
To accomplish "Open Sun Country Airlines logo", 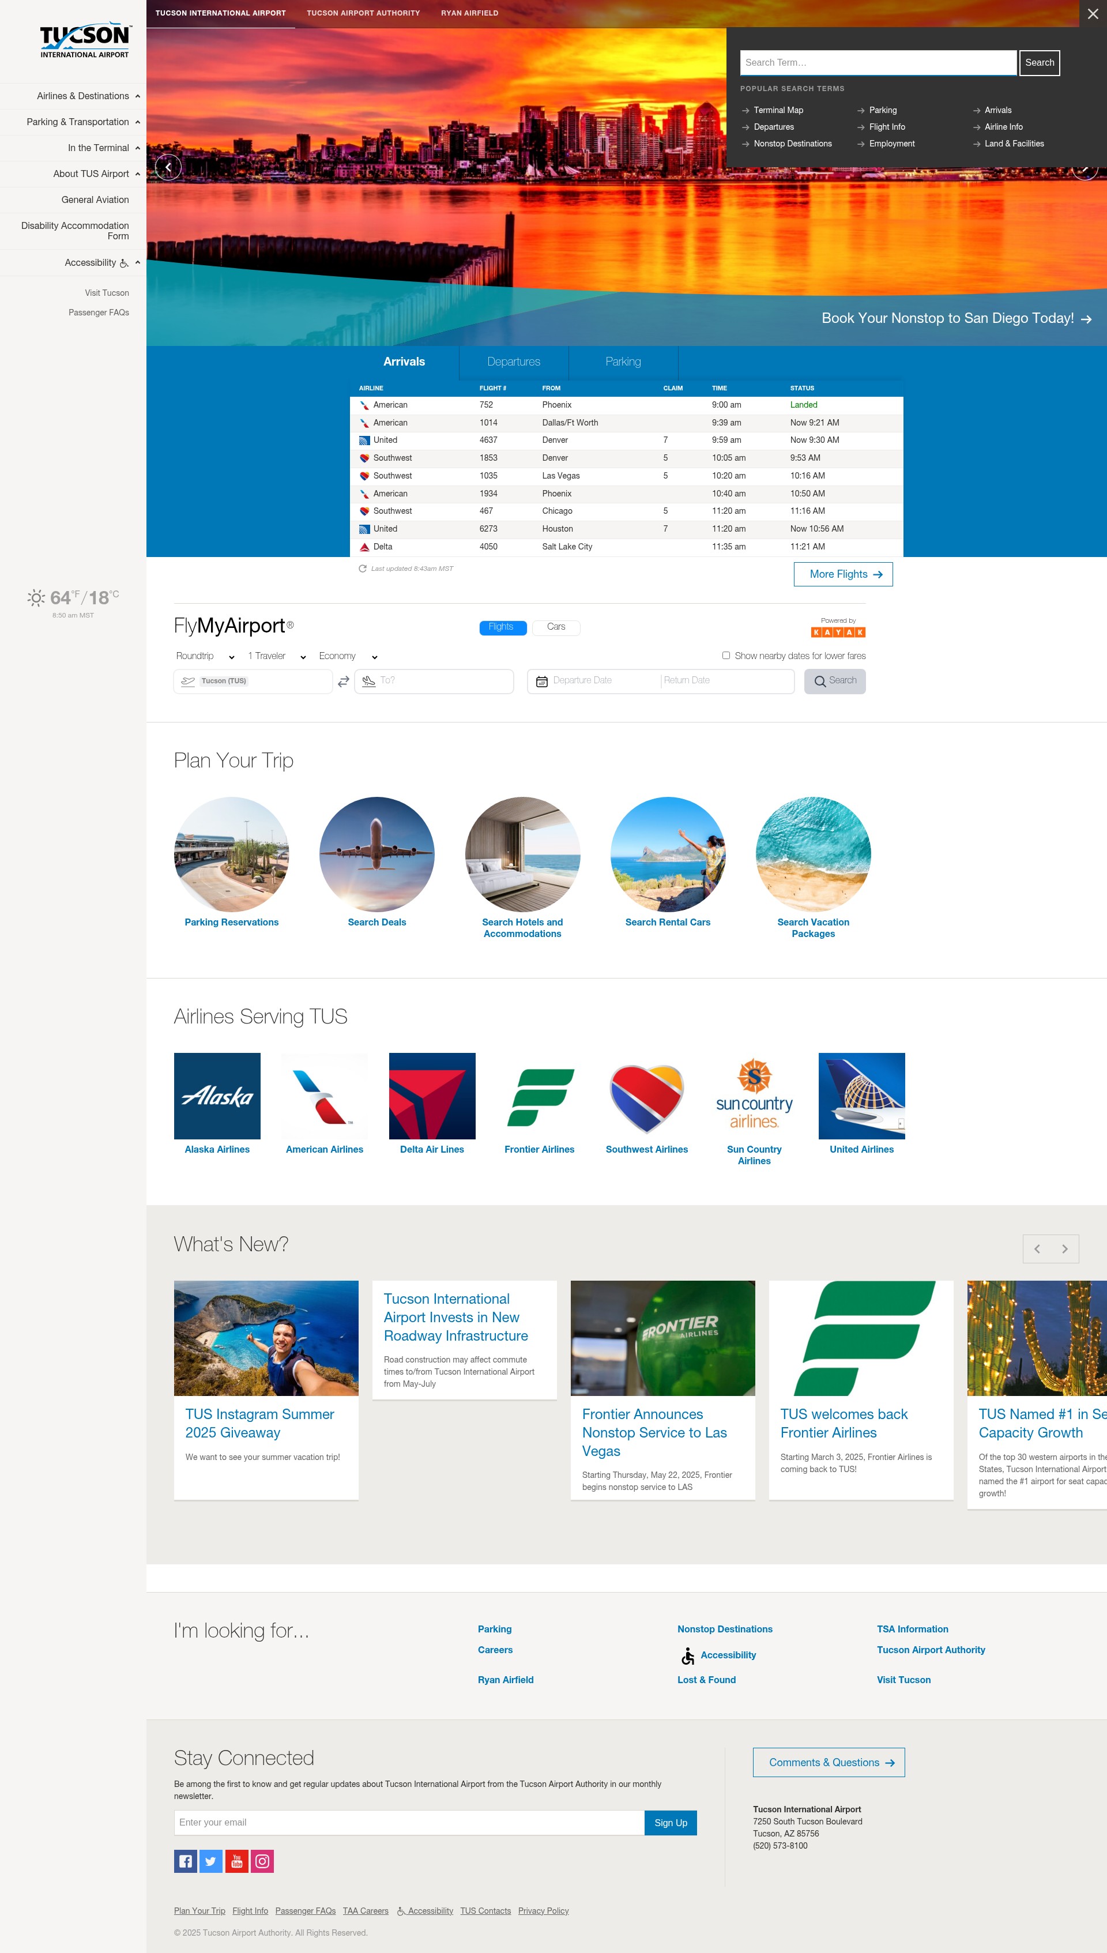I will coord(754,1096).
